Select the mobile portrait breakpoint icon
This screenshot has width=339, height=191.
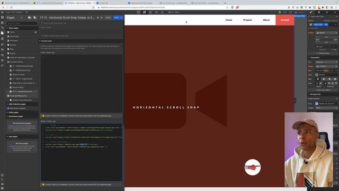pos(162,12)
